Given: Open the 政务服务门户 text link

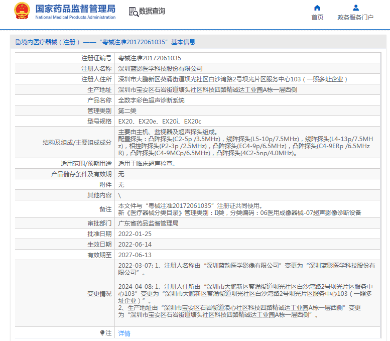Looking at the screenshot, I should click(355, 18).
